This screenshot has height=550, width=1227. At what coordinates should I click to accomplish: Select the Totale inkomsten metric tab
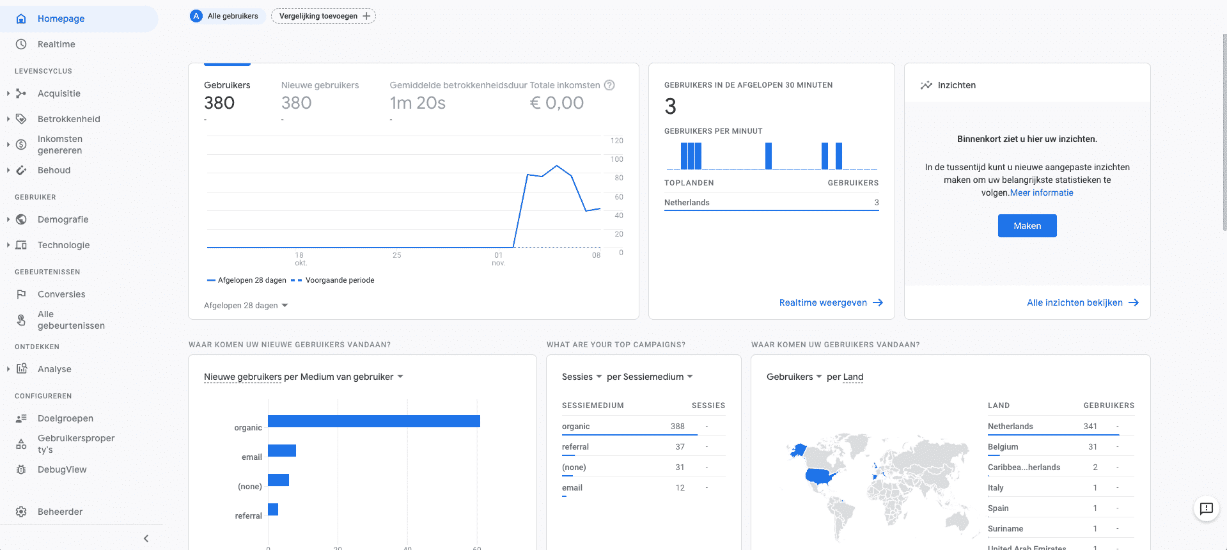[565, 95]
